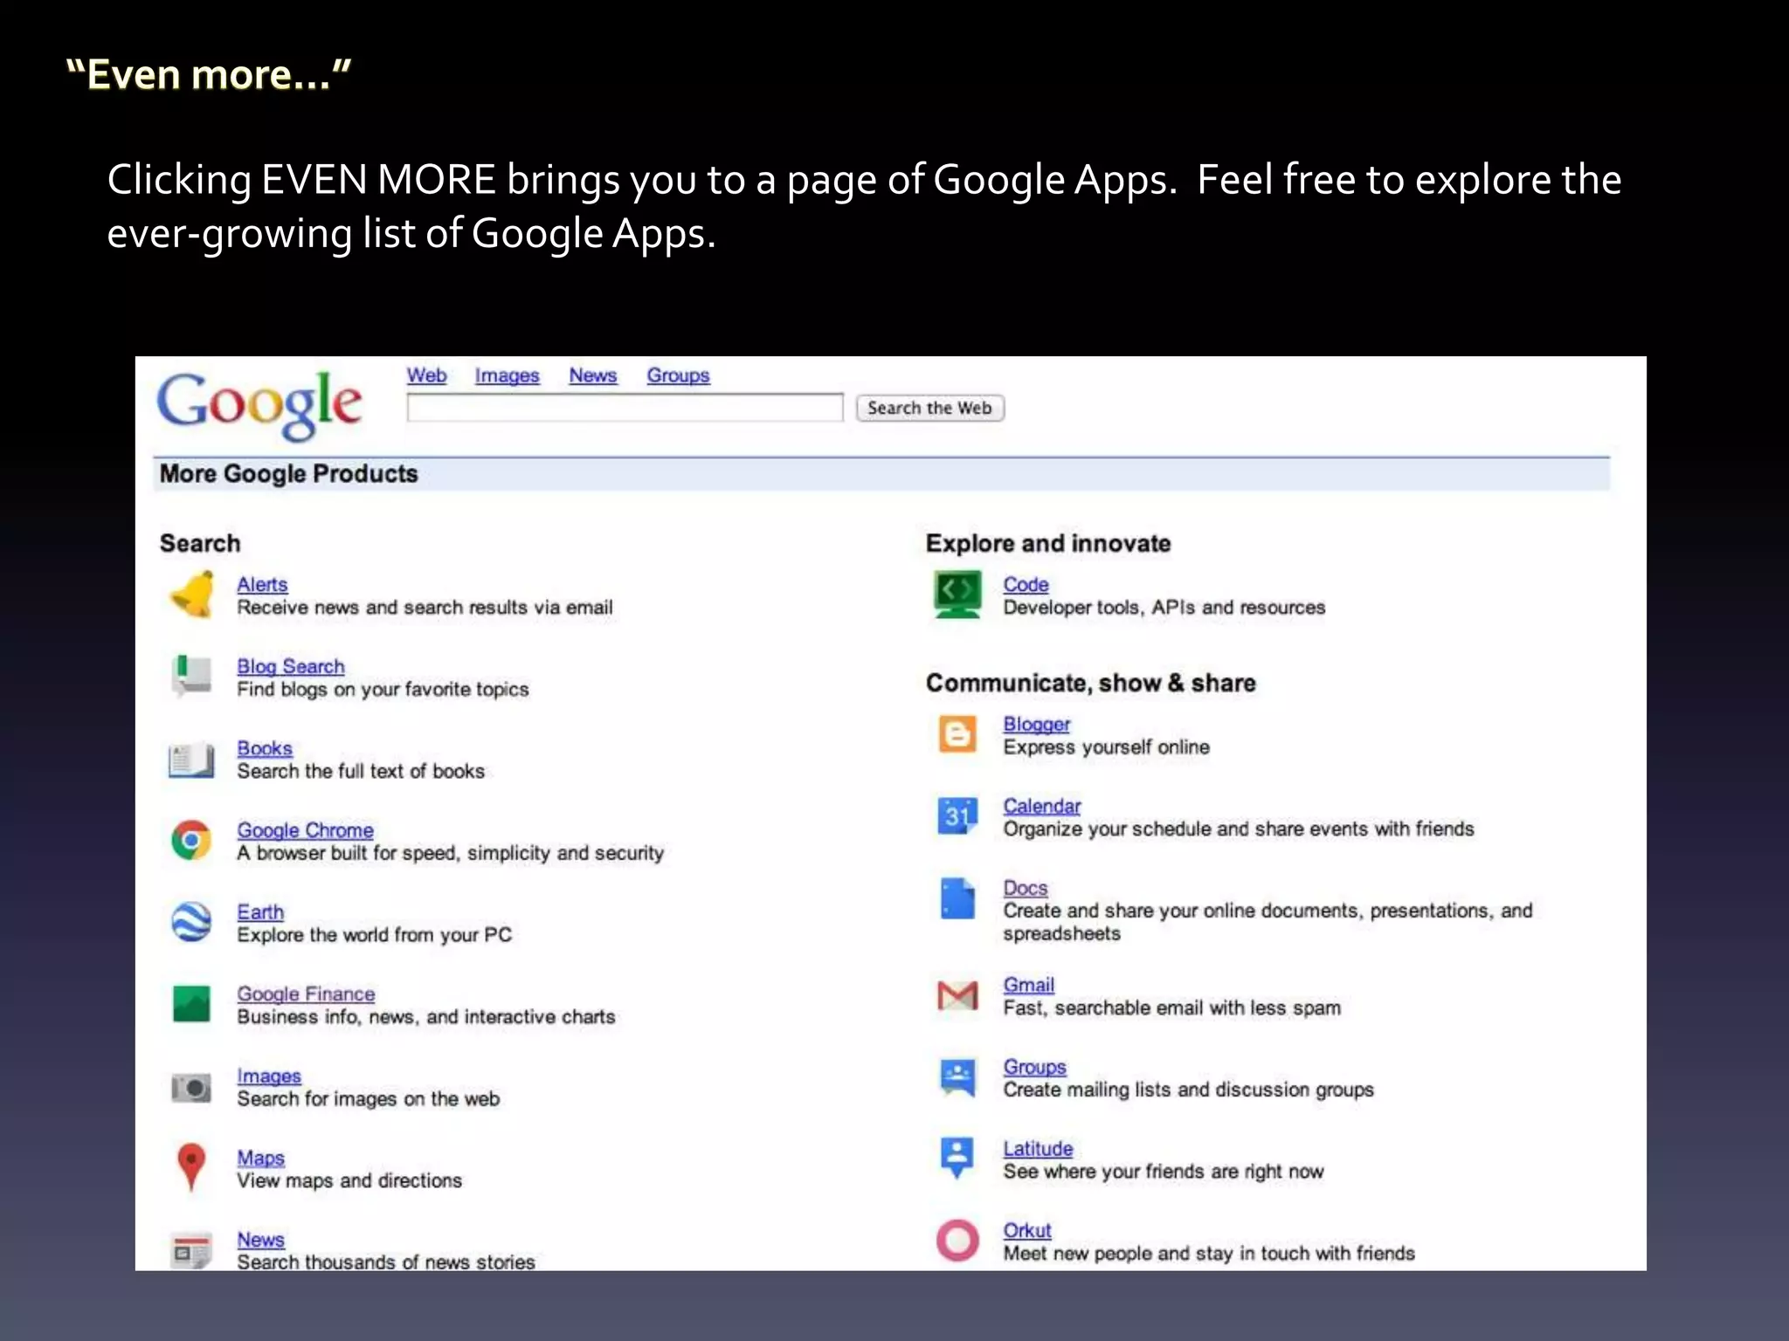Open the Google Chrome link
Viewport: 1789px width, 1341px height.
[305, 830]
